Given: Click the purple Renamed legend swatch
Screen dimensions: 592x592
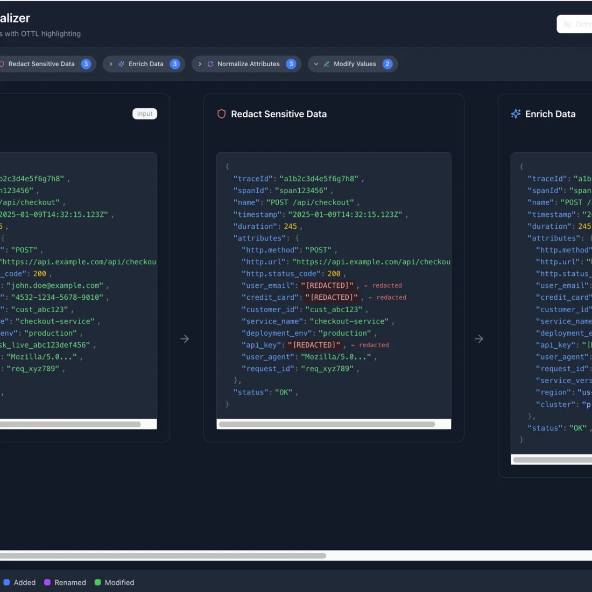Looking at the screenshot, I should coord(47,582).
